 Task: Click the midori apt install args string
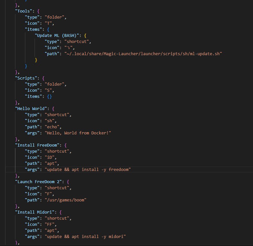tap(85, 236)
